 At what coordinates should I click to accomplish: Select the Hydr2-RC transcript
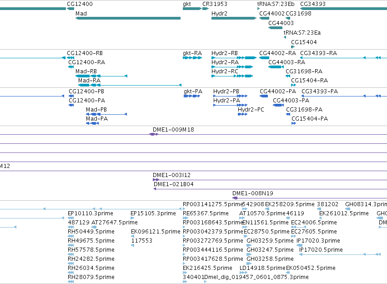232,76
